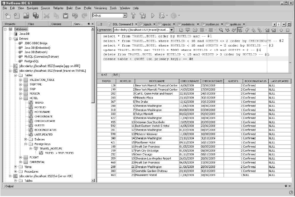This screenshot has height=197, width=295.
Task: Click the Run Main Project play icon
Action: (153, 16)
